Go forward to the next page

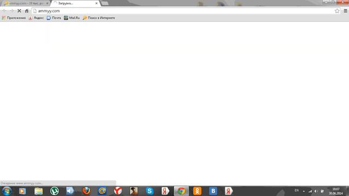point(12,11)
